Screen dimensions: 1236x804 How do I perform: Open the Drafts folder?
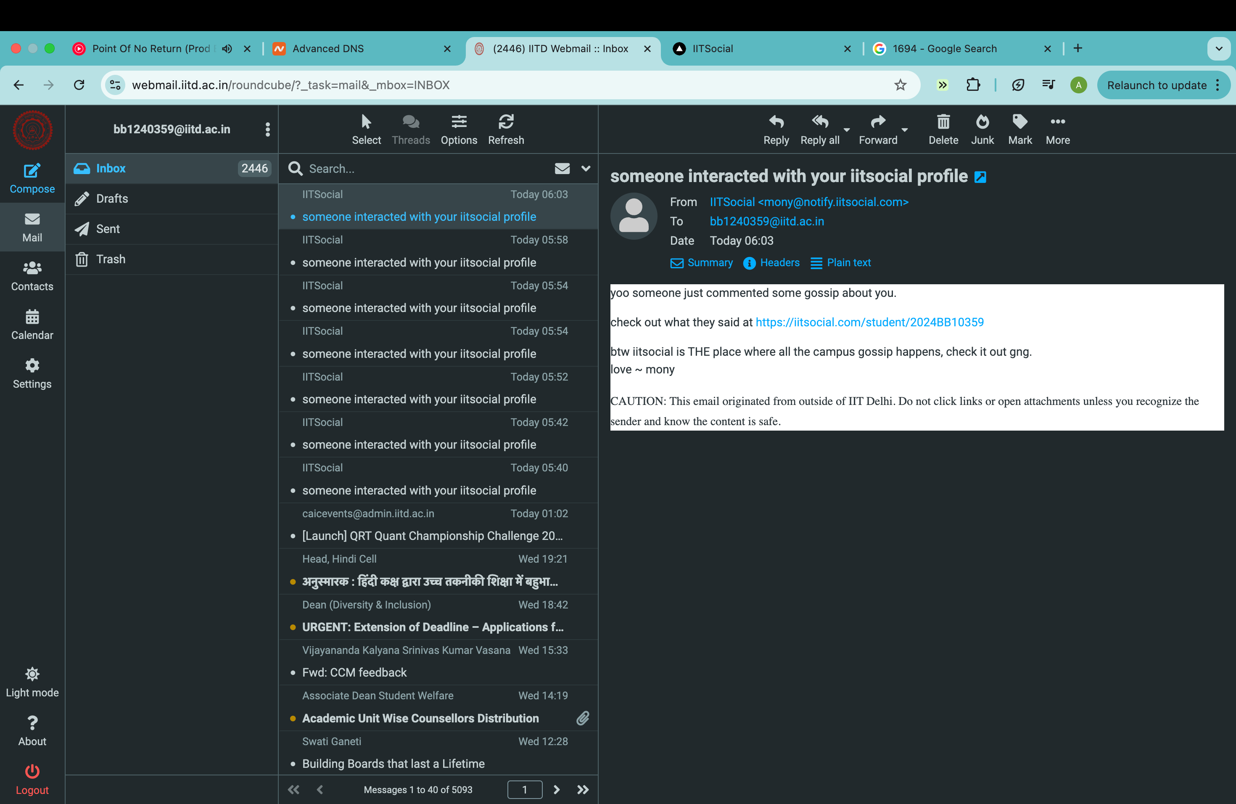(112, 198)
